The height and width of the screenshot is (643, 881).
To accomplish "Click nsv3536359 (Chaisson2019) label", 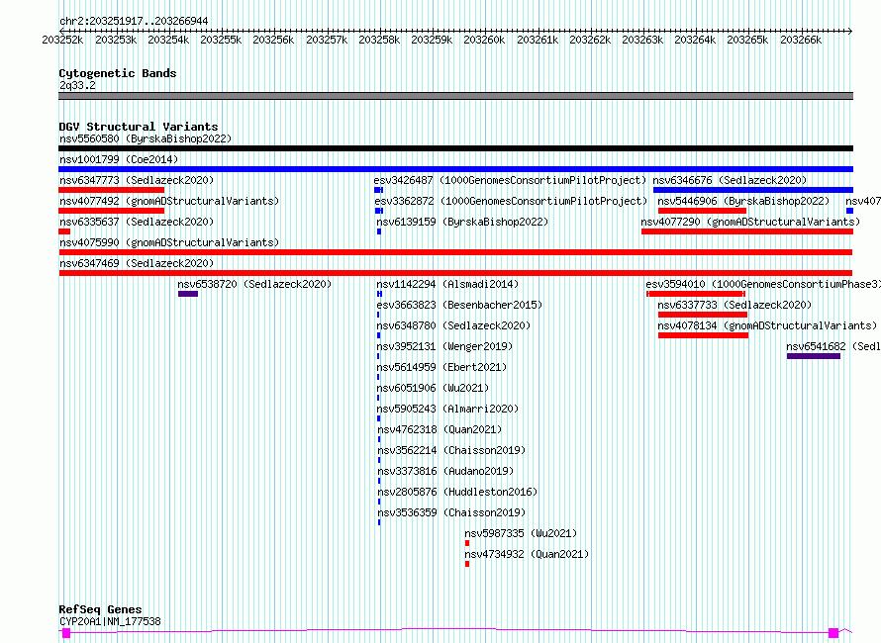I will tap(451, 512).
